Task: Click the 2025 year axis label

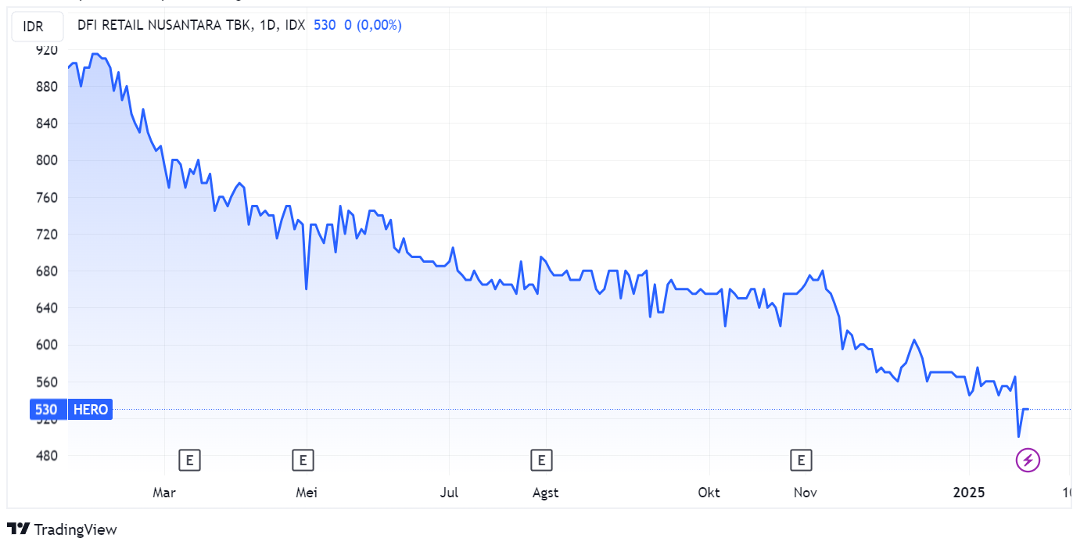Action: point(968,493)
